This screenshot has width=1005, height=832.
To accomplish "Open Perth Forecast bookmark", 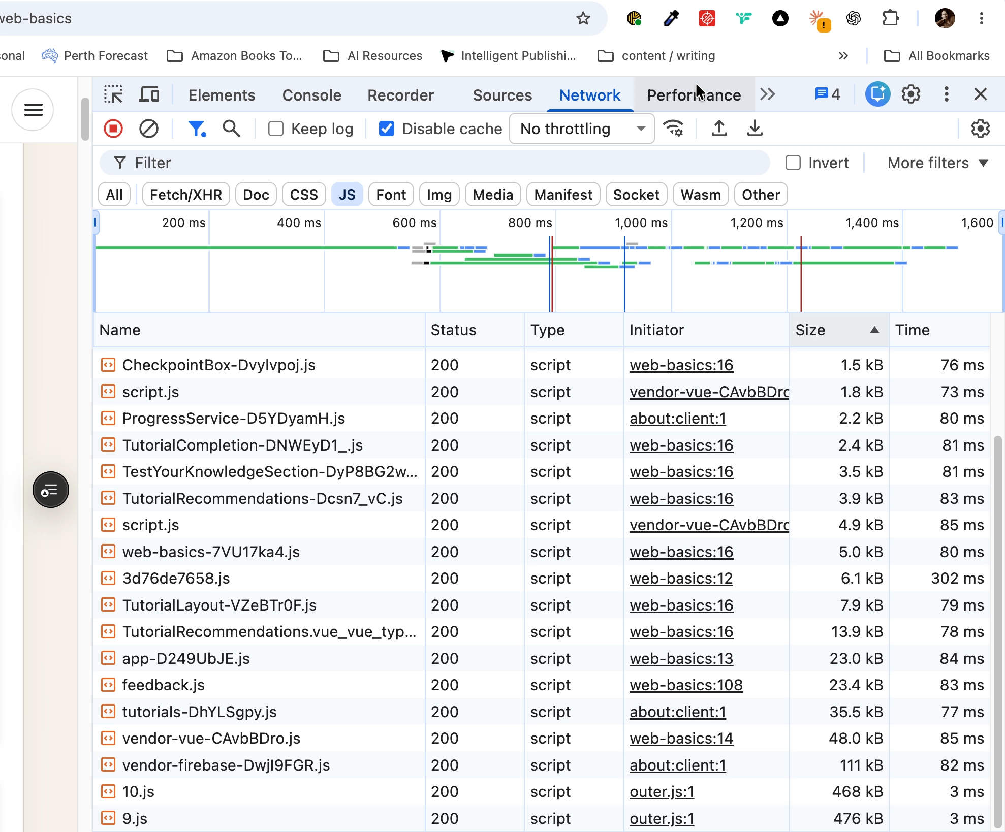I will coord(95,56).
